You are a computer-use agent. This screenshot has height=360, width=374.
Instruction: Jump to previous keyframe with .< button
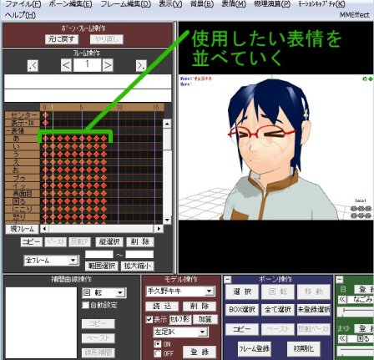click(x=33, y=66)
